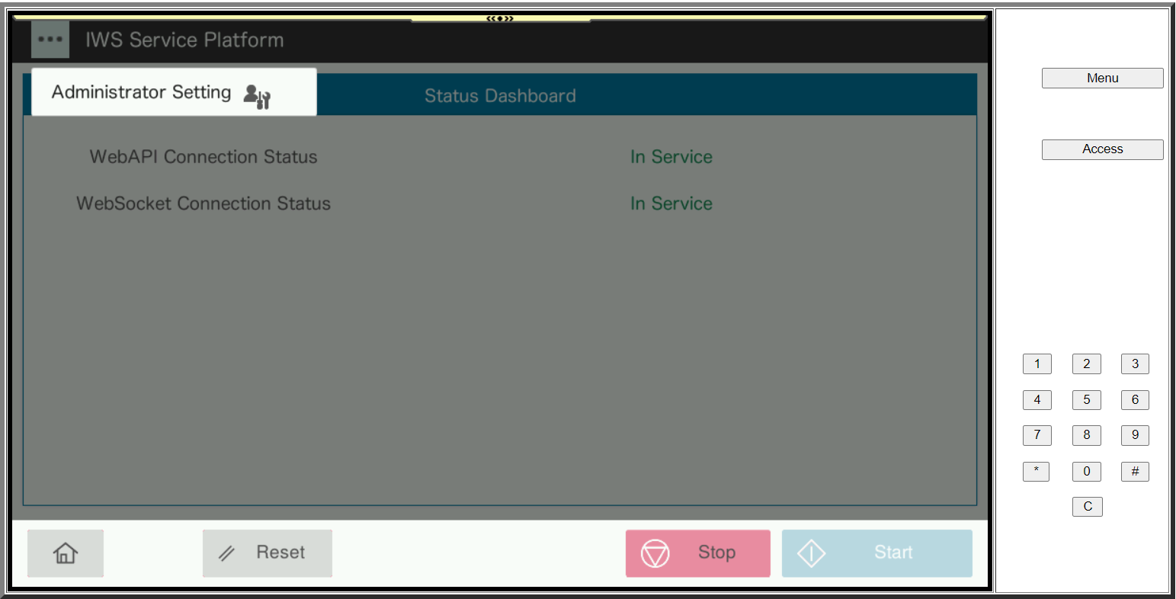Click the Home icon button
The image size is (1176, 599).
tap(66, 553)
